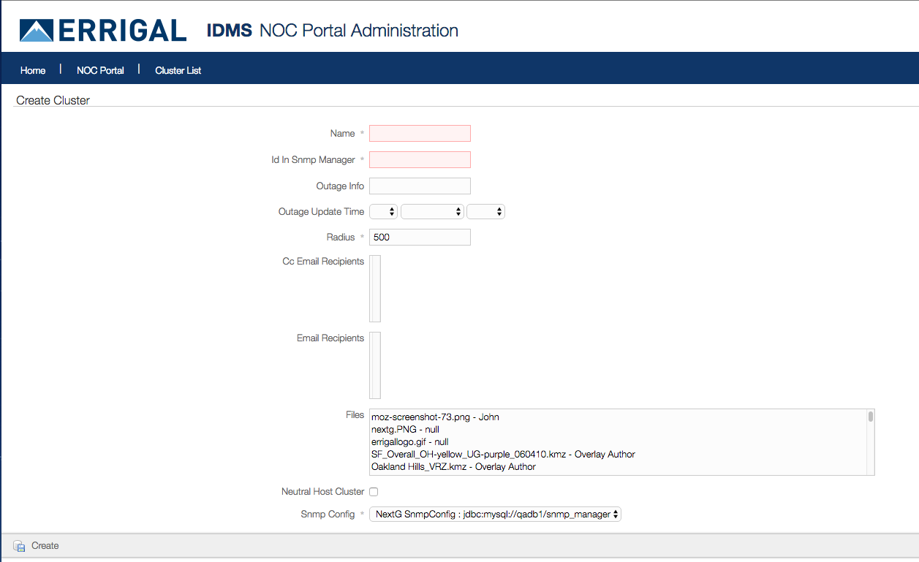Click the Radius field containing 500
Viewport: 919px width, 562px height.
(x=420, y=238)
